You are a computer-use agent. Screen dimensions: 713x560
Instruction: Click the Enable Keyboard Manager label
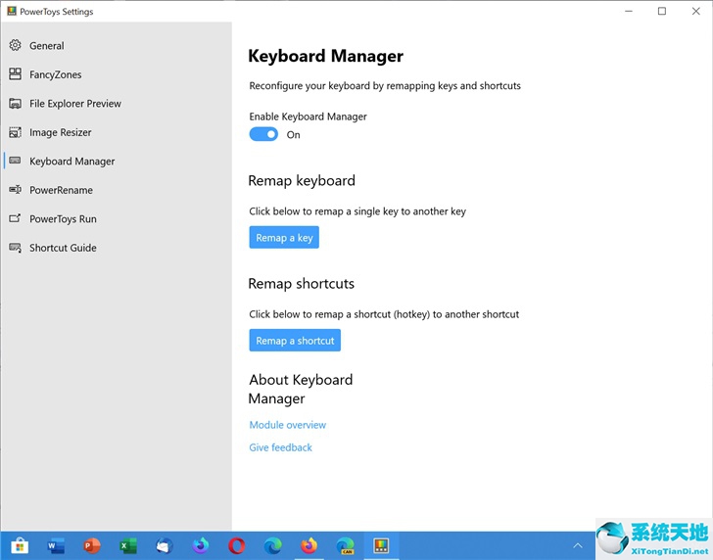tap(308, 117)
